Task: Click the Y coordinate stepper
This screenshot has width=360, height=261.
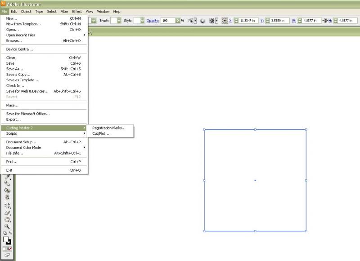Action: point(267,20)
